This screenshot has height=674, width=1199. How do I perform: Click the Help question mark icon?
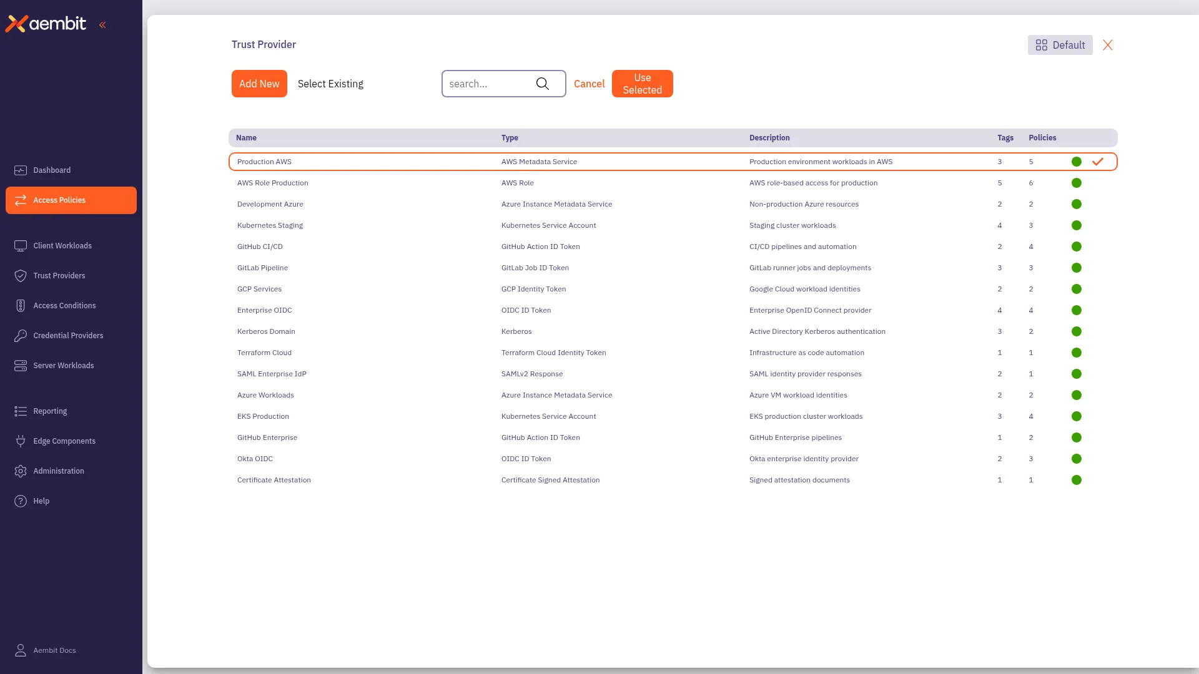pos(21,501)
